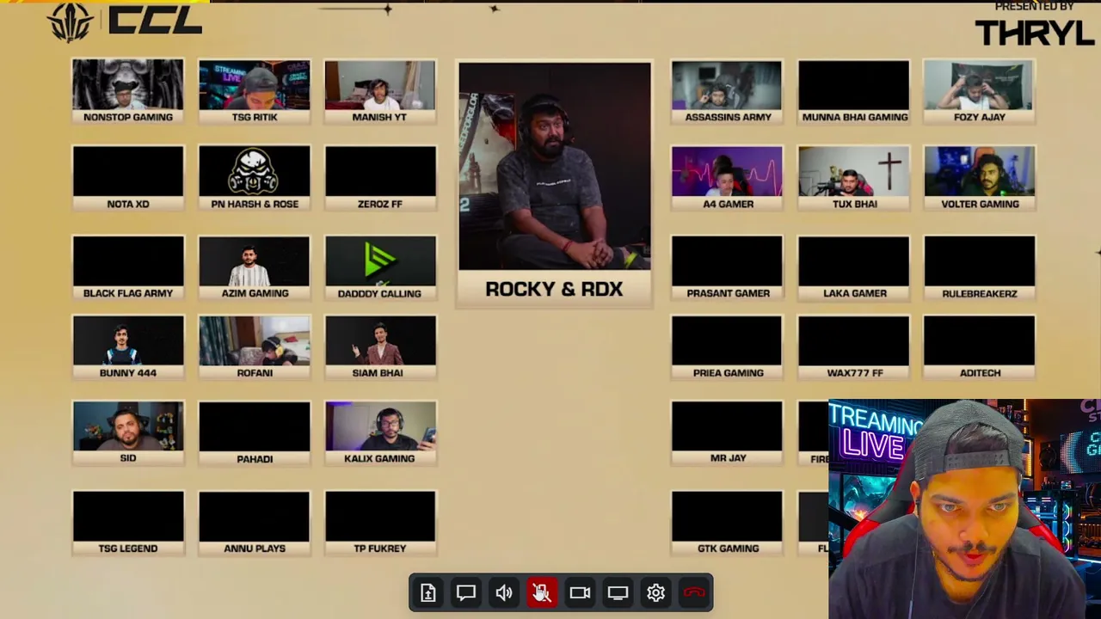This screenshot has height=619, width=1101.
Task: Toggle the video camera
Action: click(580, 592)
